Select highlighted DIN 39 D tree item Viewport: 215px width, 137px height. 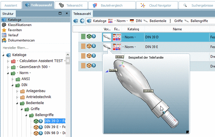pyautogui.click(x=55, y=121)
